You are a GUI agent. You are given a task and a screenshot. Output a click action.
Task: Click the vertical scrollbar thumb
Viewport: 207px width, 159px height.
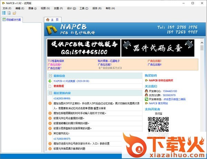tap(202, 48)
